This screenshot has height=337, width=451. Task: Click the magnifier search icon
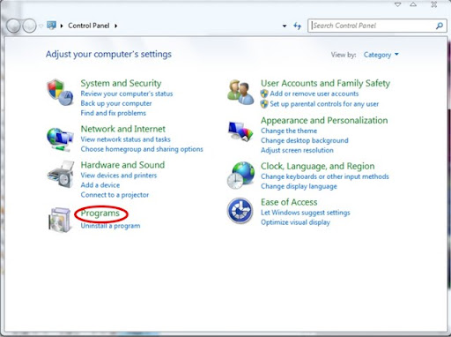440,26
